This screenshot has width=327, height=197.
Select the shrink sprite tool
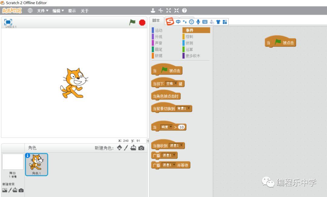(x=177, y=10)
